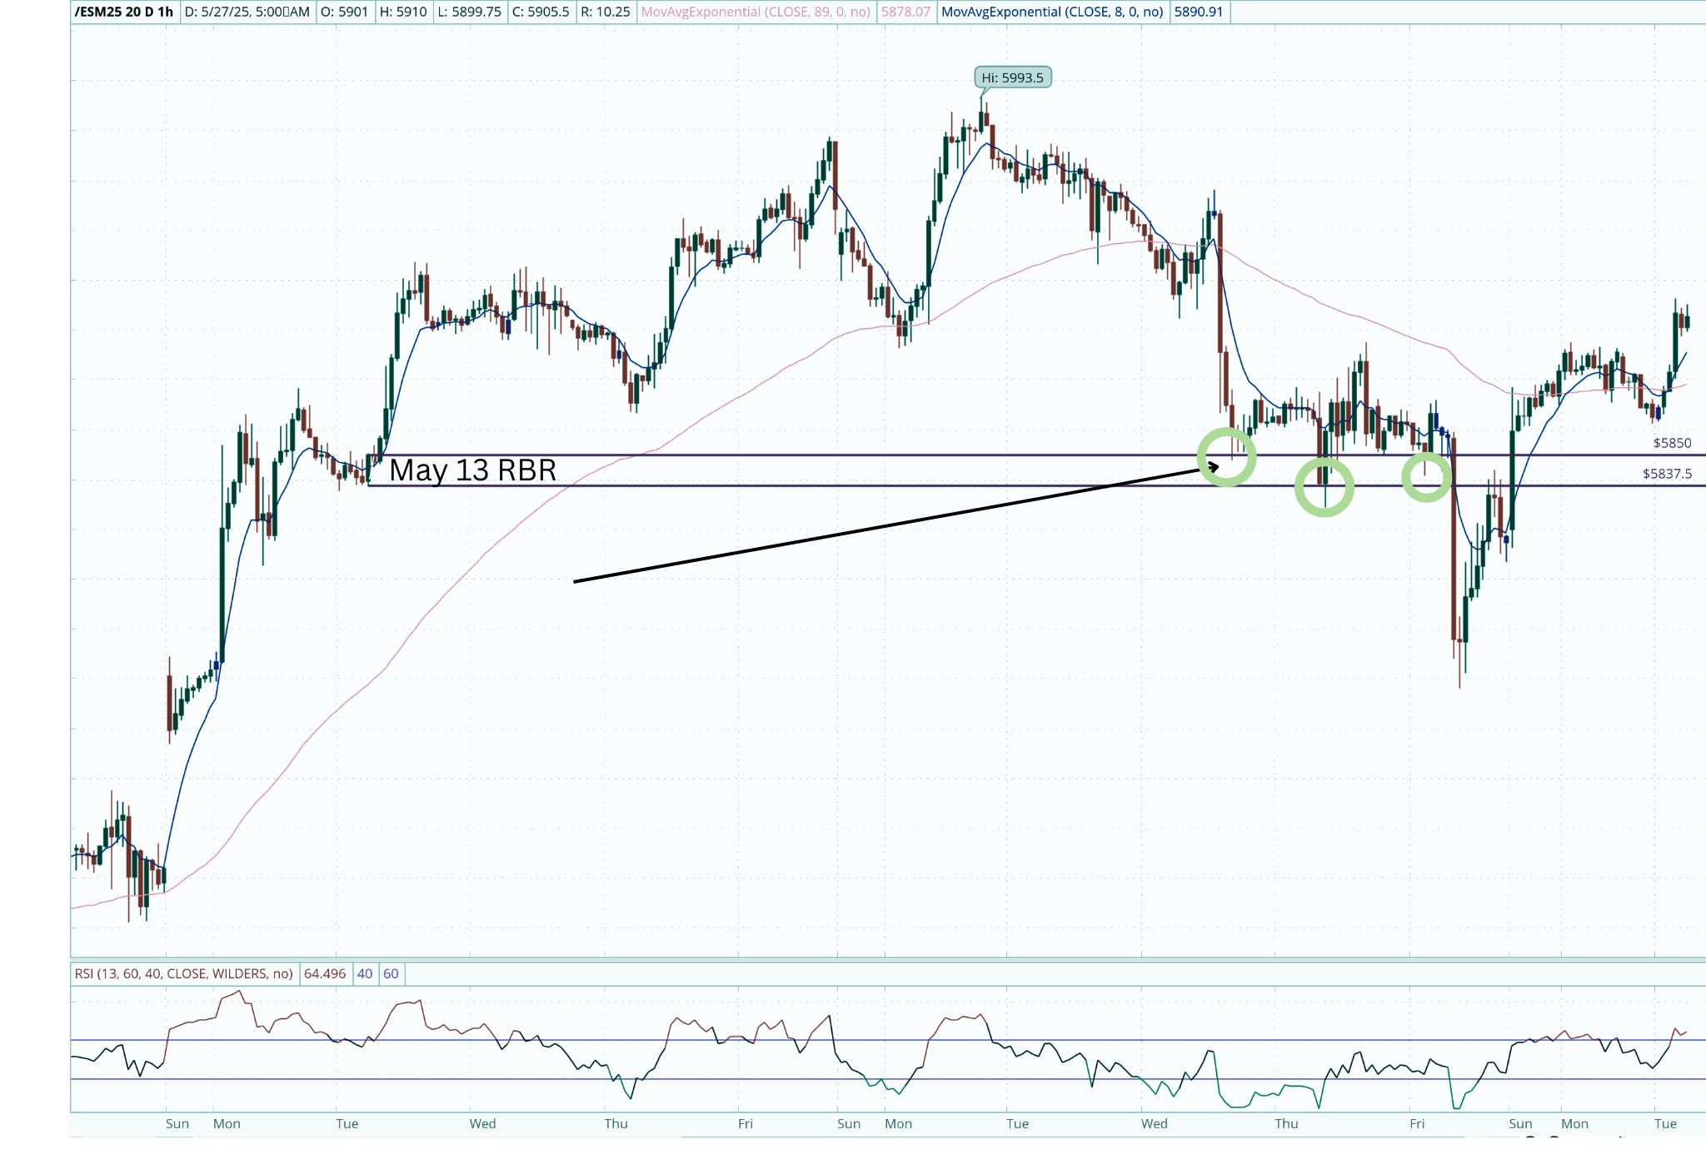The width and height of the screenshot is (1706, 1164).
Task: Click the RSI overbought 60 level box
Action: tap(391, 973)
